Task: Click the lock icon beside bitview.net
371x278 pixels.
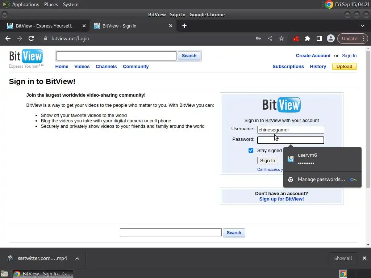Action: coord(46,38)
